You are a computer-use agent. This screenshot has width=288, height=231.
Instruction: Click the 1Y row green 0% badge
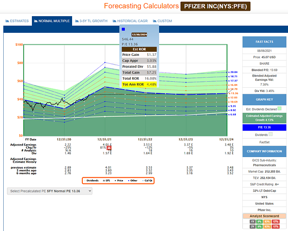[x=259, y=221]
